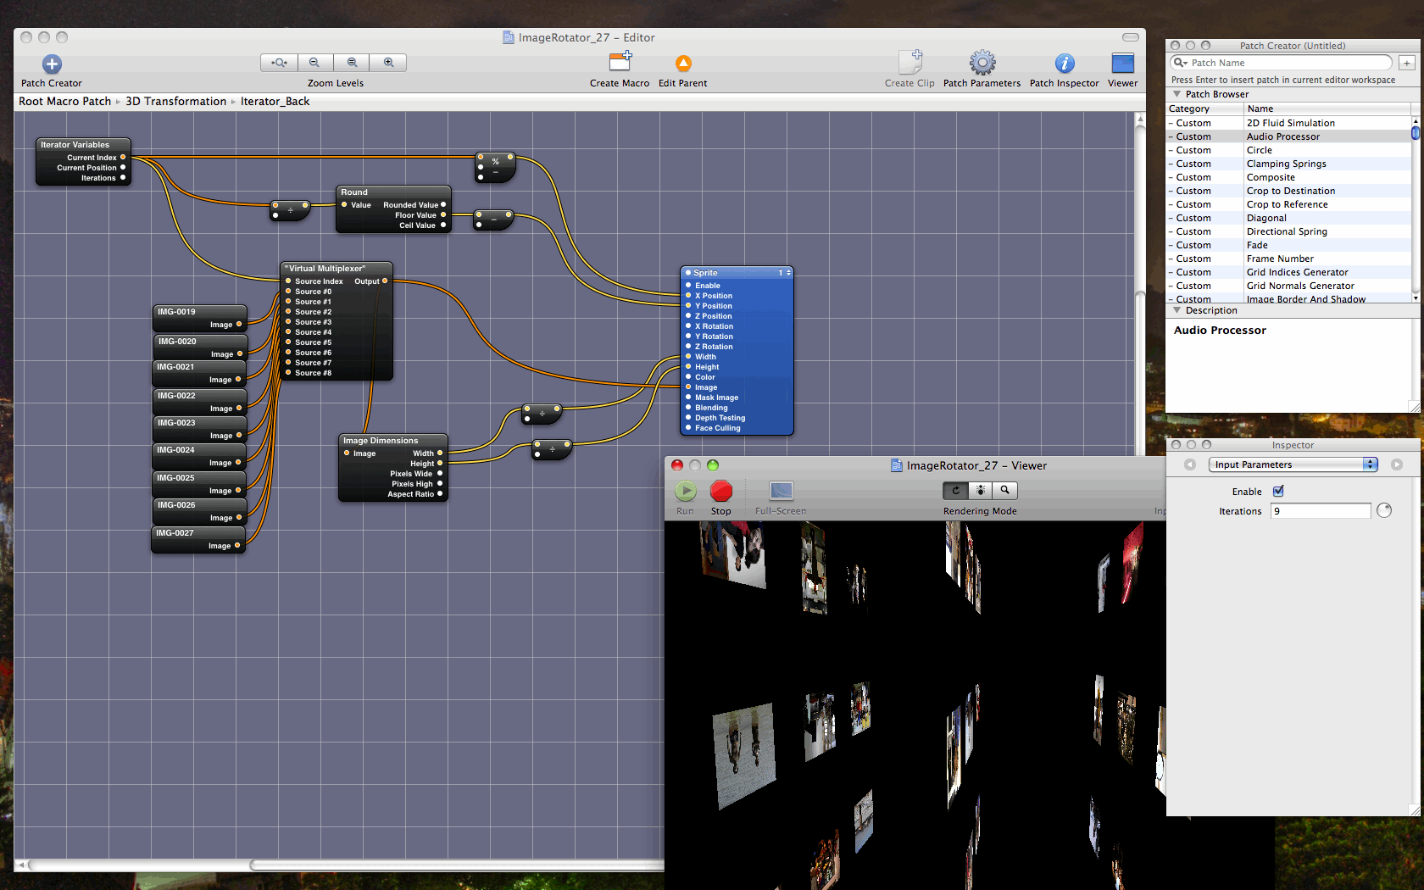The width and height of the screenshot is (1424, 890).
Task: Click the Zoom to fit icon
Action: click(279, 63)
